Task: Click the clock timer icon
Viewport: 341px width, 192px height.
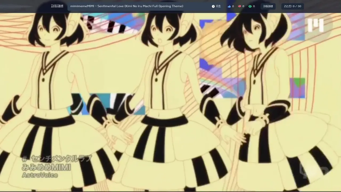Action: coord(213,6)
